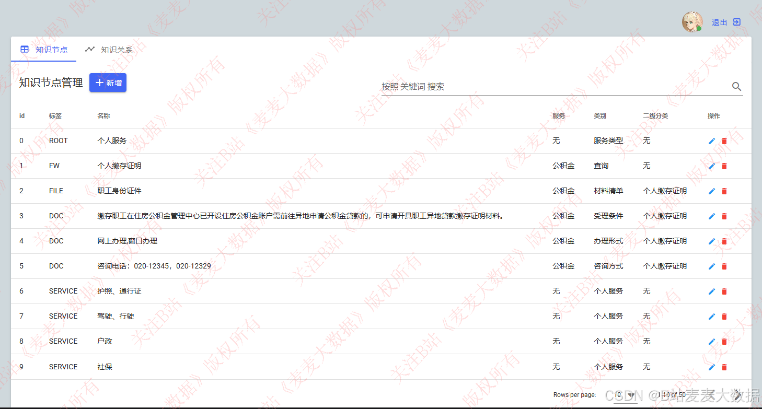The width and height of the screenshot is (762, 409).
Task: Click the 户政 name cell
Action: coord(105,342)
